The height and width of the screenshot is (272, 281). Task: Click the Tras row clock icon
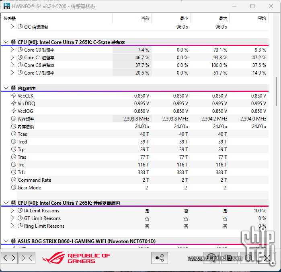point(14,157)
